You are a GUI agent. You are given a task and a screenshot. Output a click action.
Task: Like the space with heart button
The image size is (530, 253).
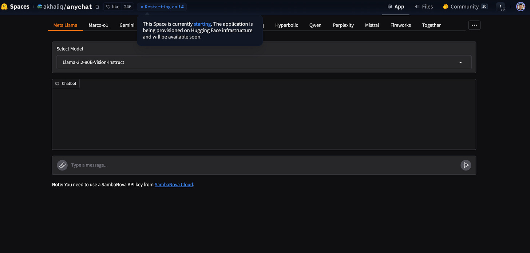(112, 7)
